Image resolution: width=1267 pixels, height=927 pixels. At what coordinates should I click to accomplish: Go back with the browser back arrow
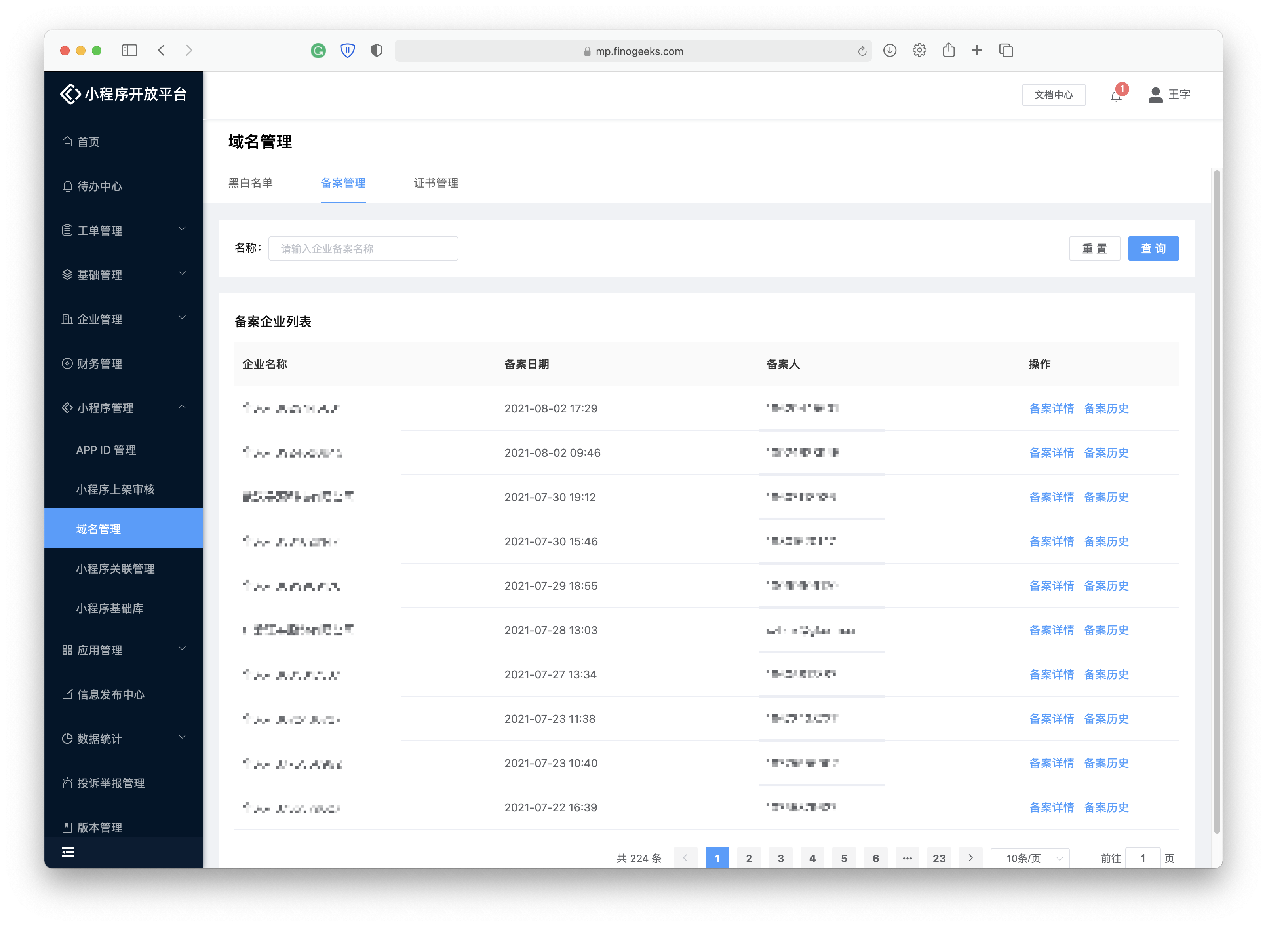point(162,51)
